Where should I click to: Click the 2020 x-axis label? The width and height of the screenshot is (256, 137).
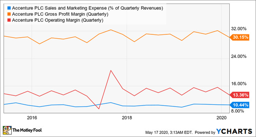click(x=221, y=118)
